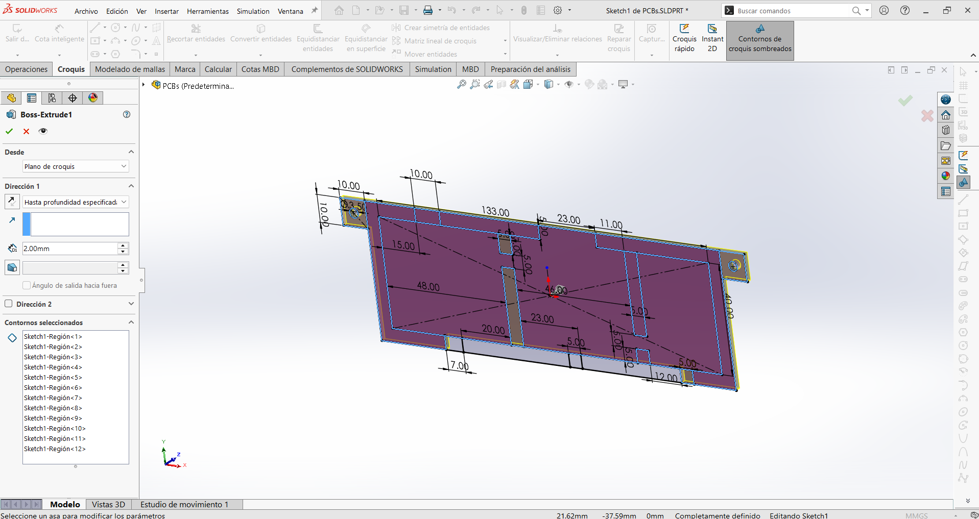Open File Explorer folder icon in task pane
The width and height of the screenshot is (979, 519).
pos(946,145)
